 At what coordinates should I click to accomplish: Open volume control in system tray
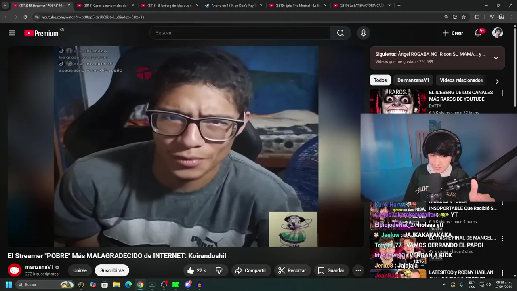(x=488, y=285)
